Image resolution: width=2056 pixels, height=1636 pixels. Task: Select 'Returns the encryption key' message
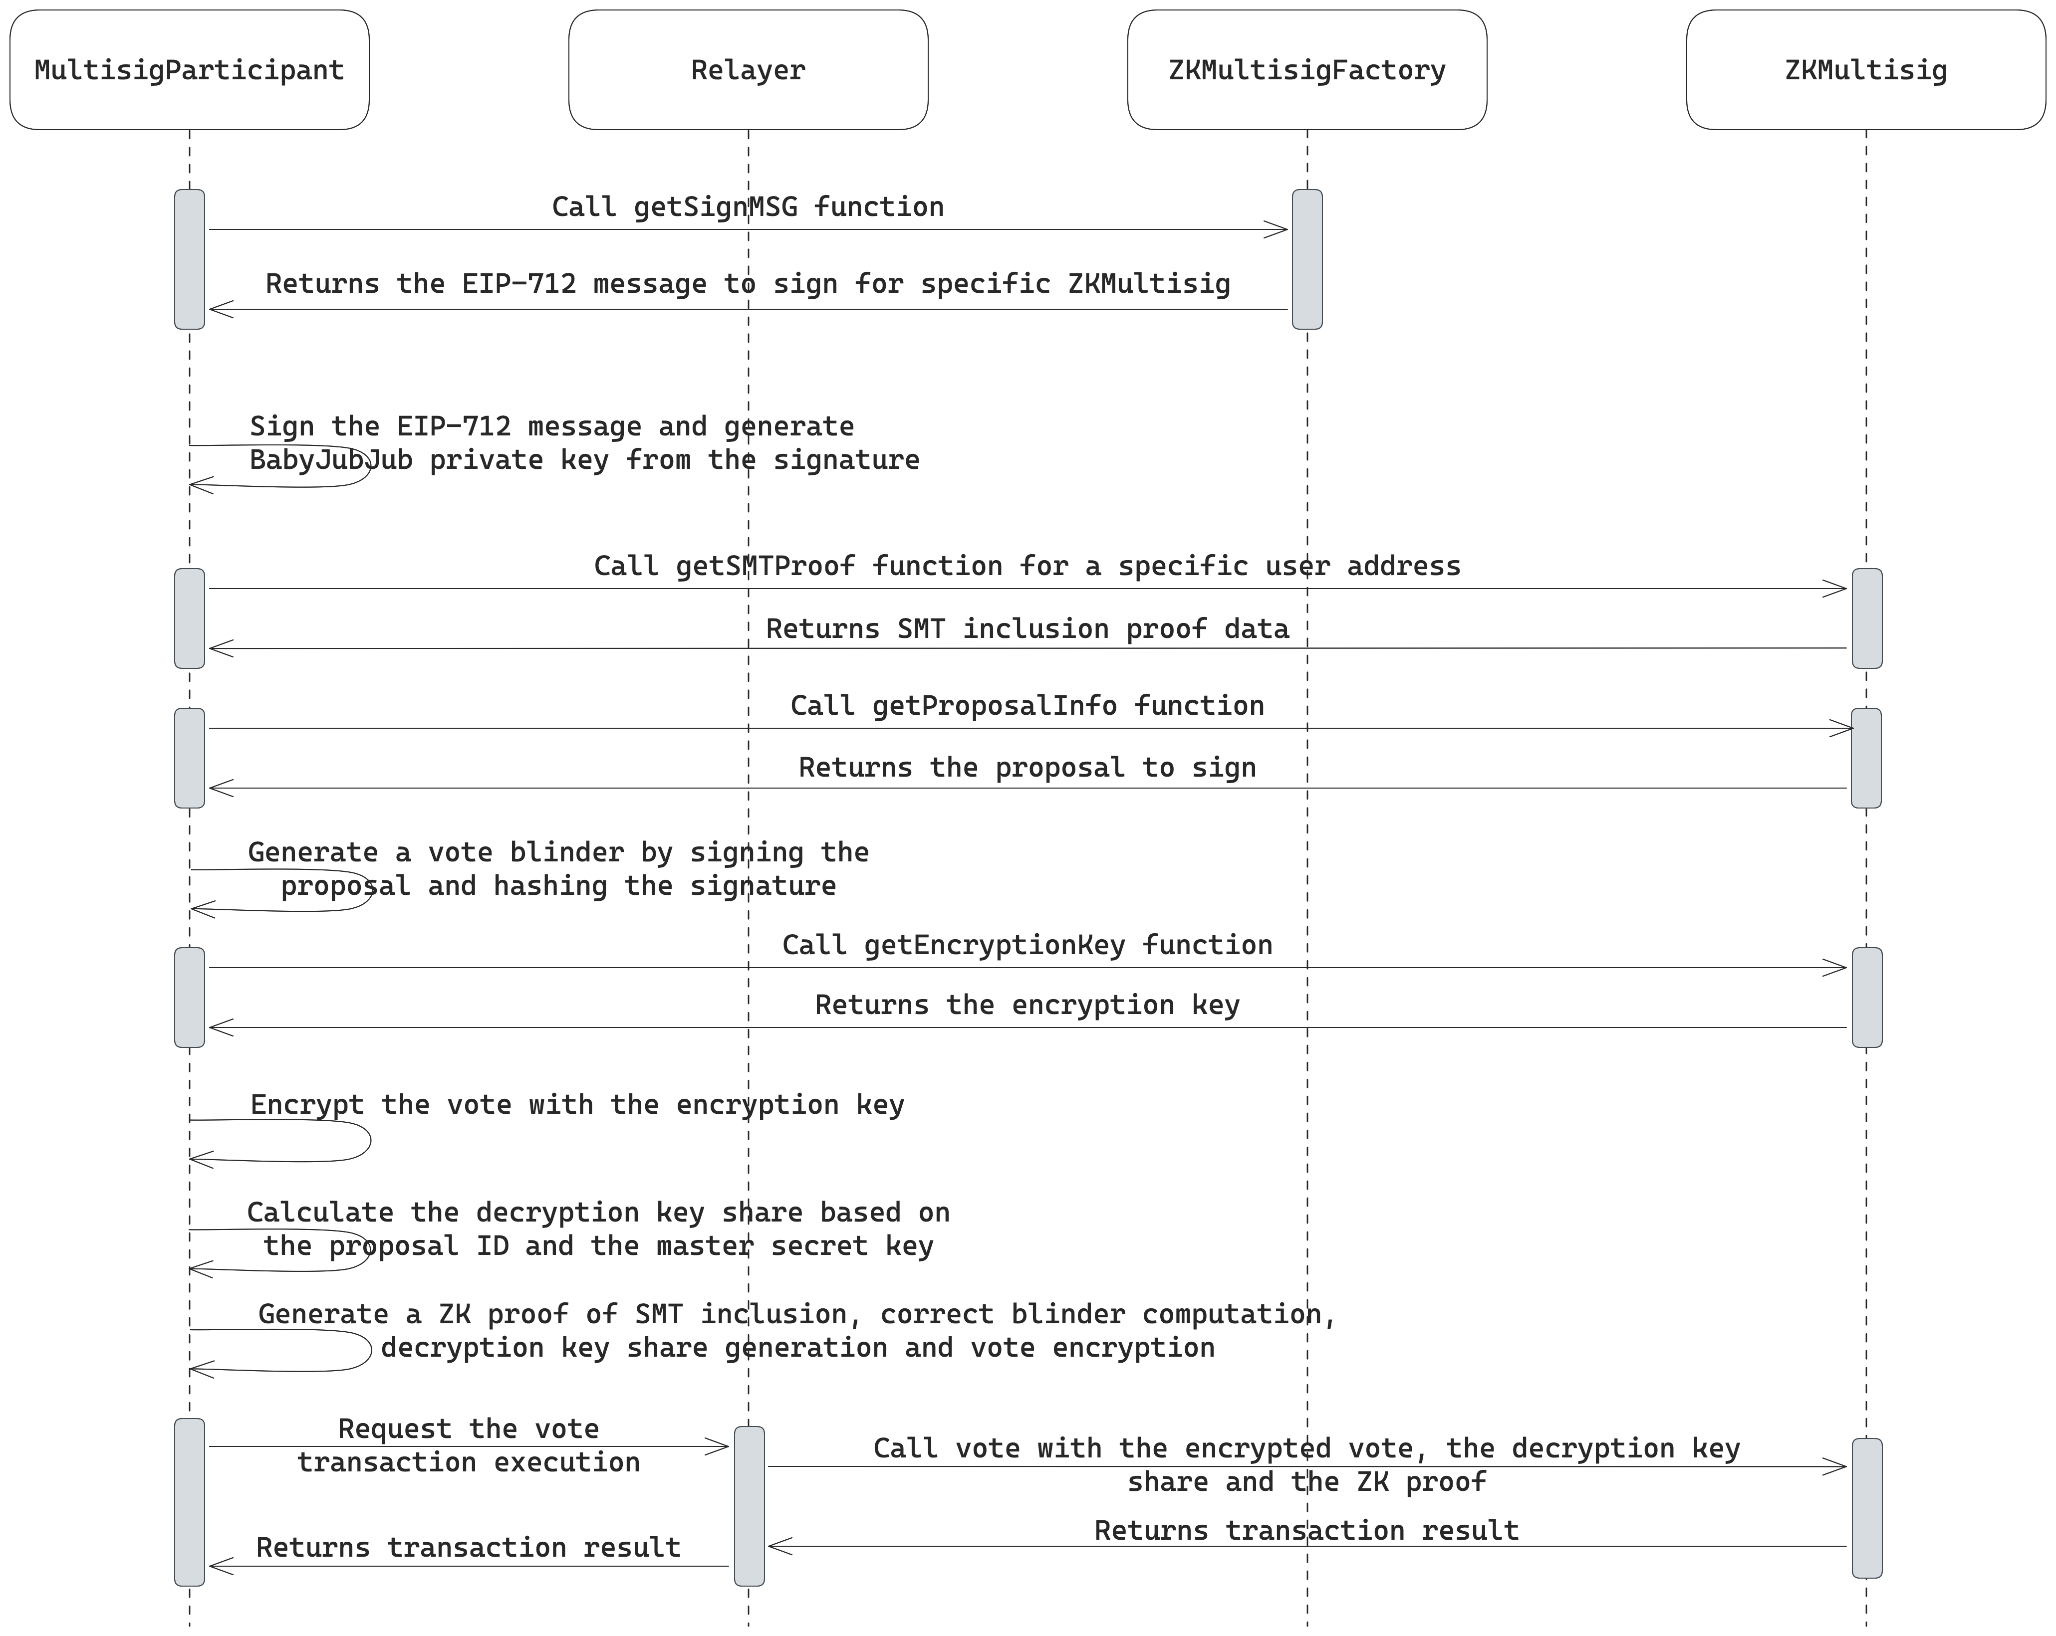click(x=1027, y=1006)
